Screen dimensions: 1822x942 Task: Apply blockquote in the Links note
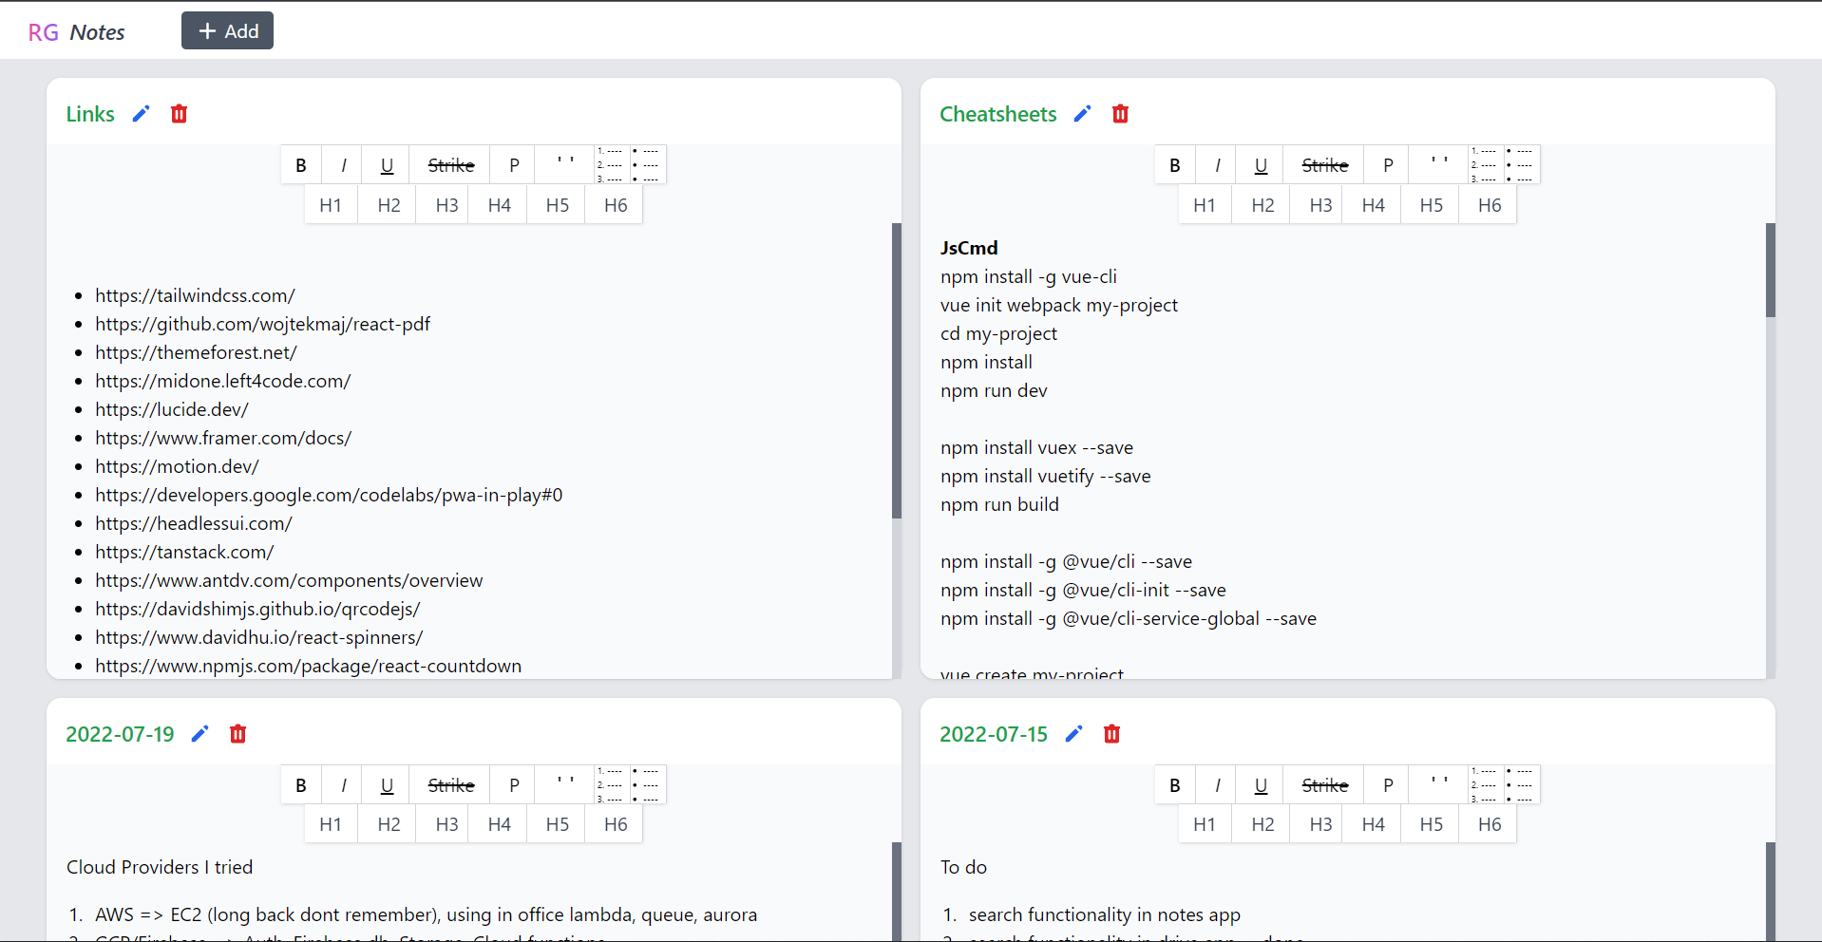565,165
